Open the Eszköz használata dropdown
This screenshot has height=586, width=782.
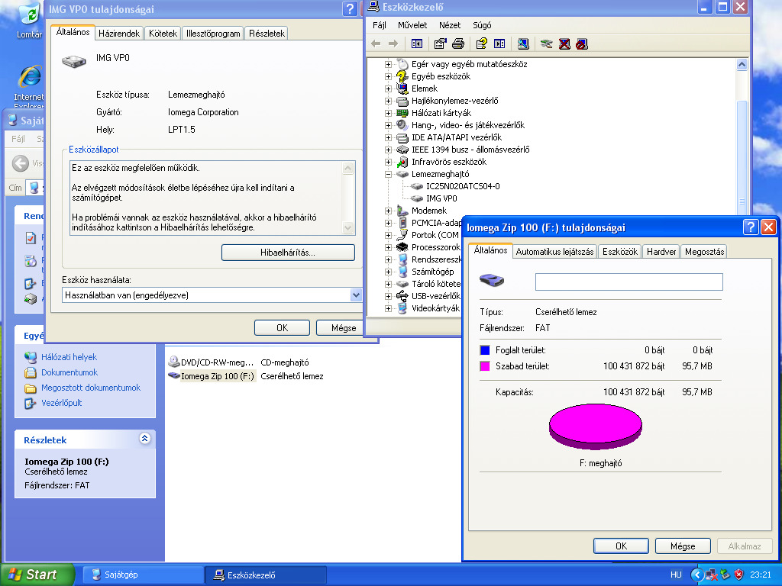pyautogui.click(x=356, y=295)
